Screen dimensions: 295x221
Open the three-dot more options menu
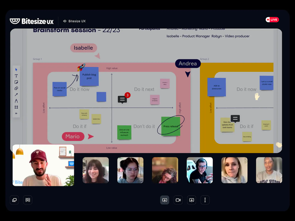click(x=205, y=200)
